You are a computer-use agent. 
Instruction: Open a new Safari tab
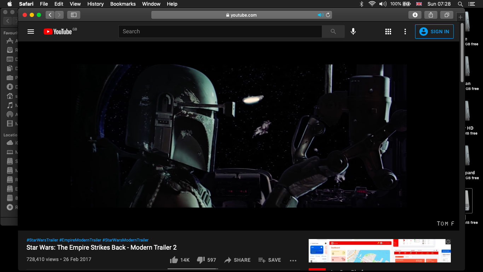460,17
